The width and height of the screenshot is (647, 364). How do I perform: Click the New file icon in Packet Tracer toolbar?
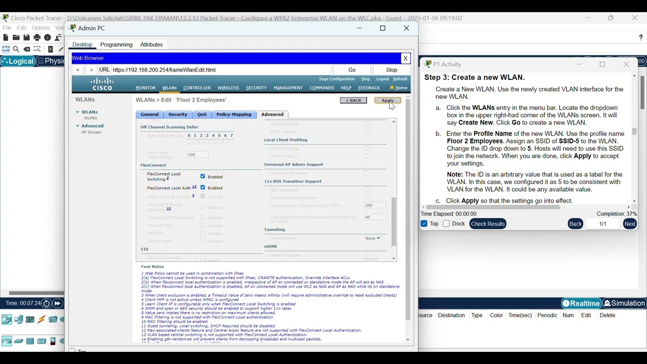click(x=6, y=38)
